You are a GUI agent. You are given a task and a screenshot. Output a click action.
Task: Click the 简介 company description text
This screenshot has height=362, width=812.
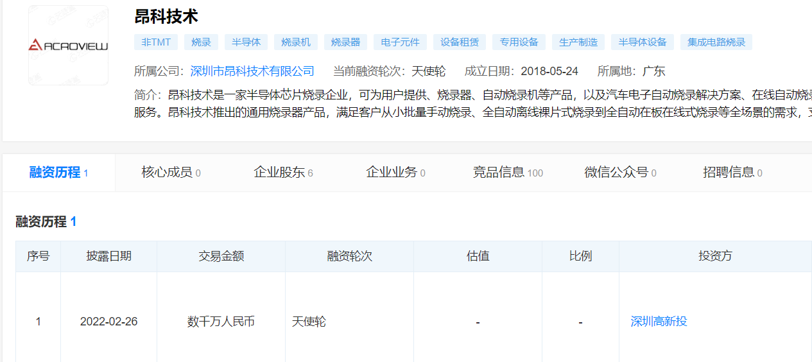pyautogui.click(x=473, y=103)
